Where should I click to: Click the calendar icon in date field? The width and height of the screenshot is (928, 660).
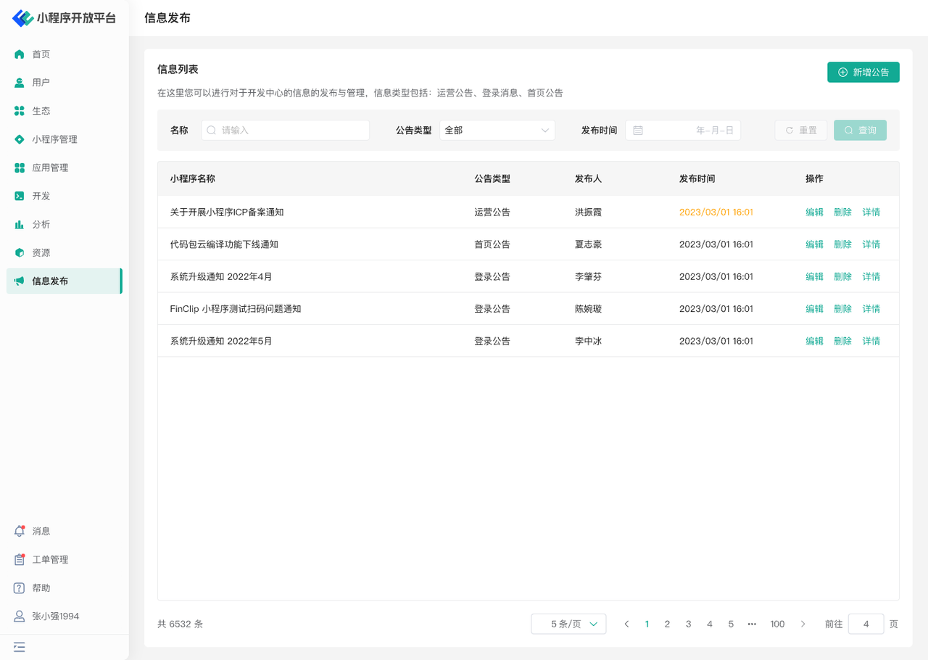pyautogui.click(x=638, y=131)
